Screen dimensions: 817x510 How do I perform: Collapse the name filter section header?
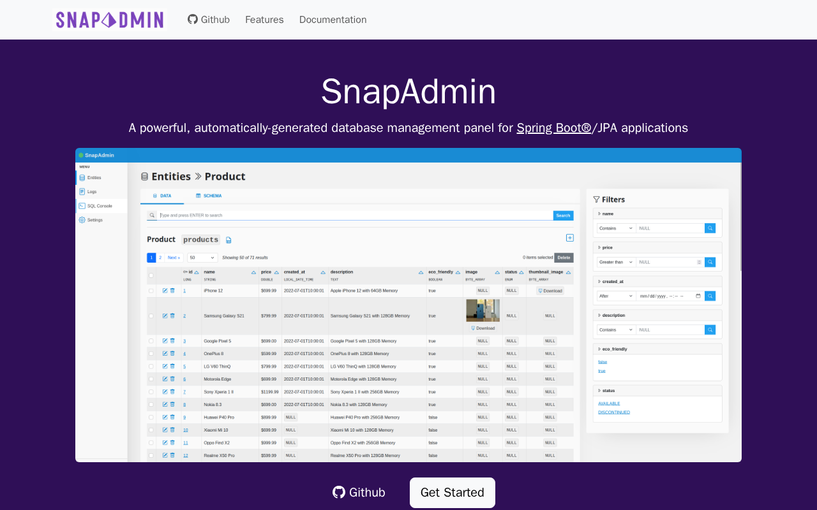[657, 214]
